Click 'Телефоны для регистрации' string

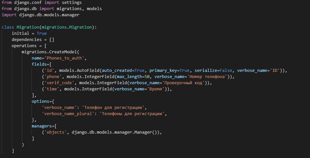[x=132, y=114]
